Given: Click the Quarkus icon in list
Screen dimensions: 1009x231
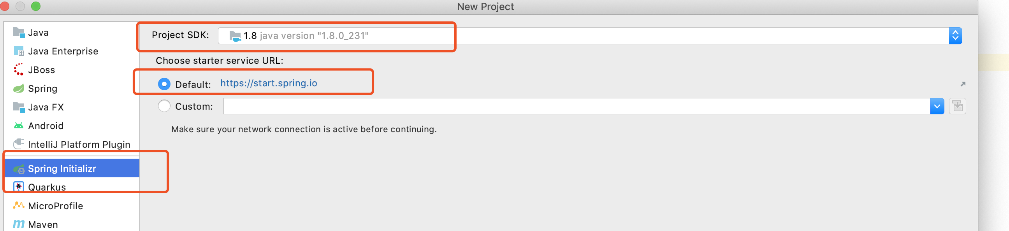Looking at the screenshot, I should pos(18,187).
